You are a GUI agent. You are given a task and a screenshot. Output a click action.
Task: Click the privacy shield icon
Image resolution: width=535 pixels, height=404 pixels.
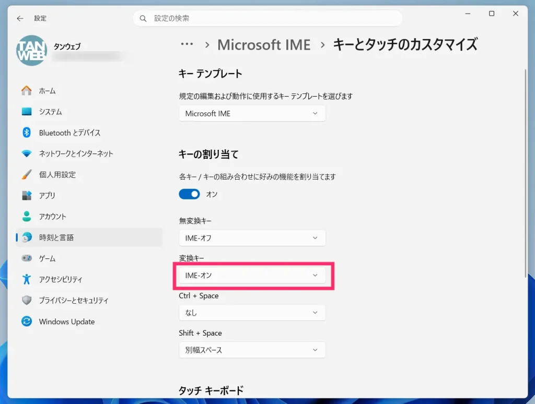point(27,300)
